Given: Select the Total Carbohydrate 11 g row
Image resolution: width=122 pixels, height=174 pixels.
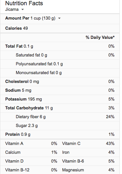Looking at the screenshot, I should pos(60,108).
